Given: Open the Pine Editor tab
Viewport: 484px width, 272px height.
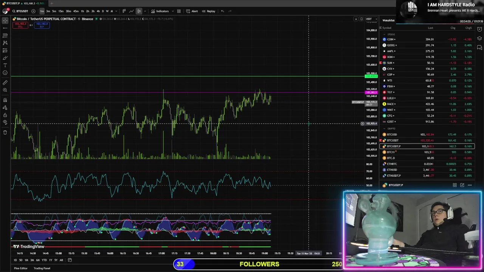Looking at the screenshot, I should (x=20, y=268).
